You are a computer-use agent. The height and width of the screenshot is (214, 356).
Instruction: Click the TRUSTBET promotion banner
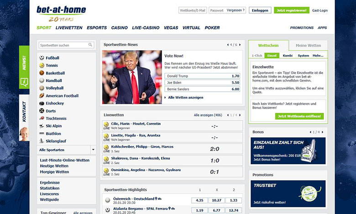pos(288,193)
